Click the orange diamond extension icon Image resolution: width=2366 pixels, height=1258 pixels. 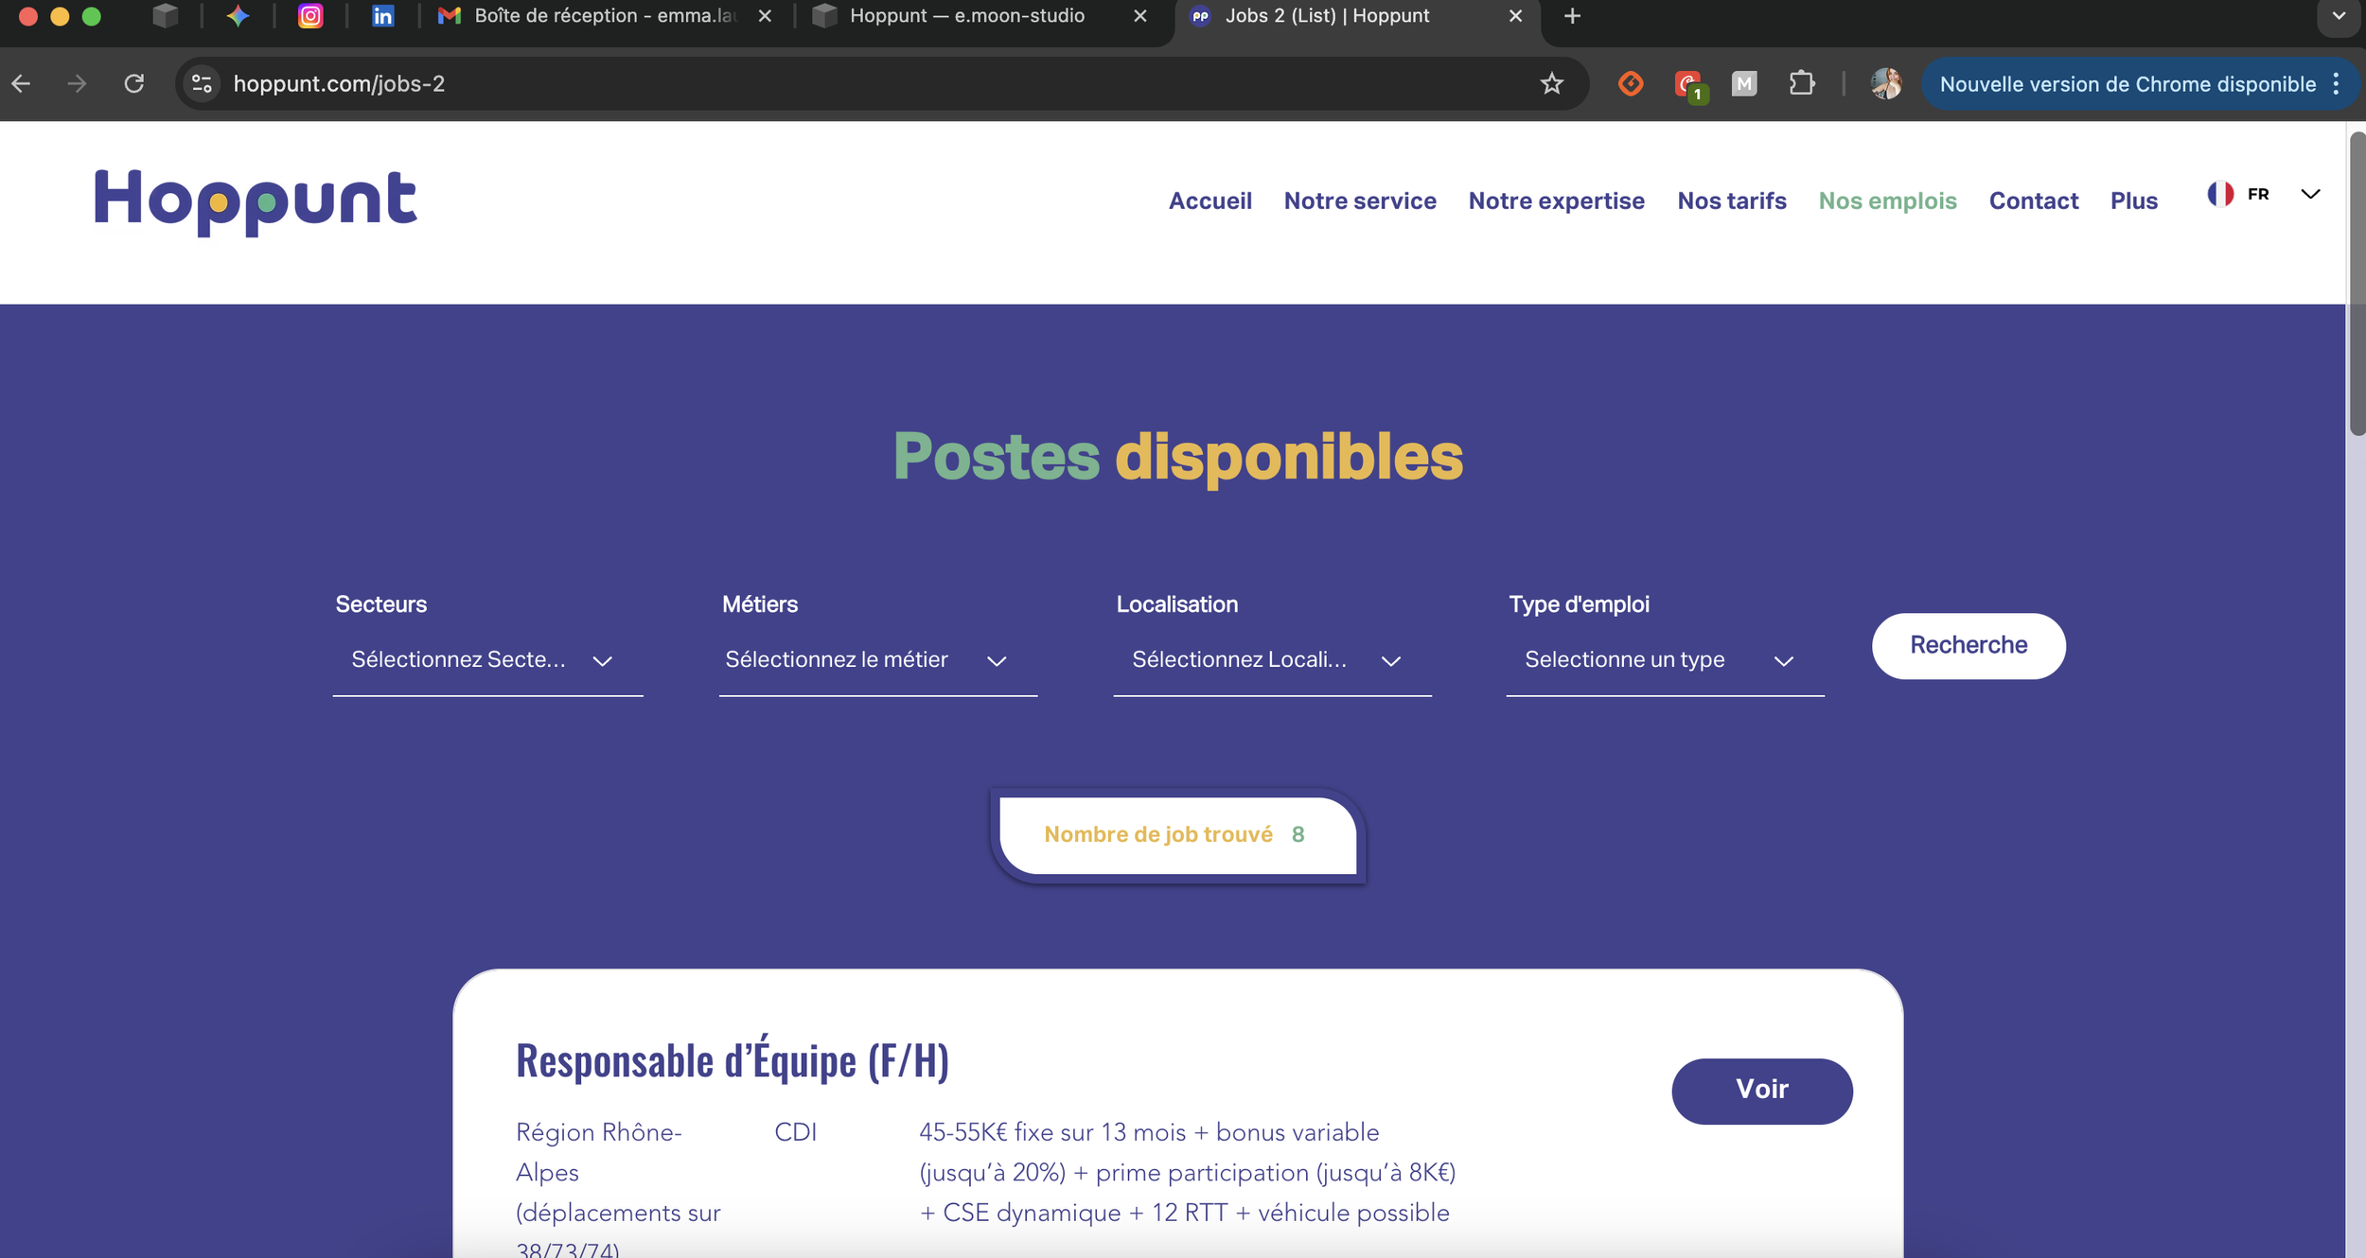tap(1631, 84)
